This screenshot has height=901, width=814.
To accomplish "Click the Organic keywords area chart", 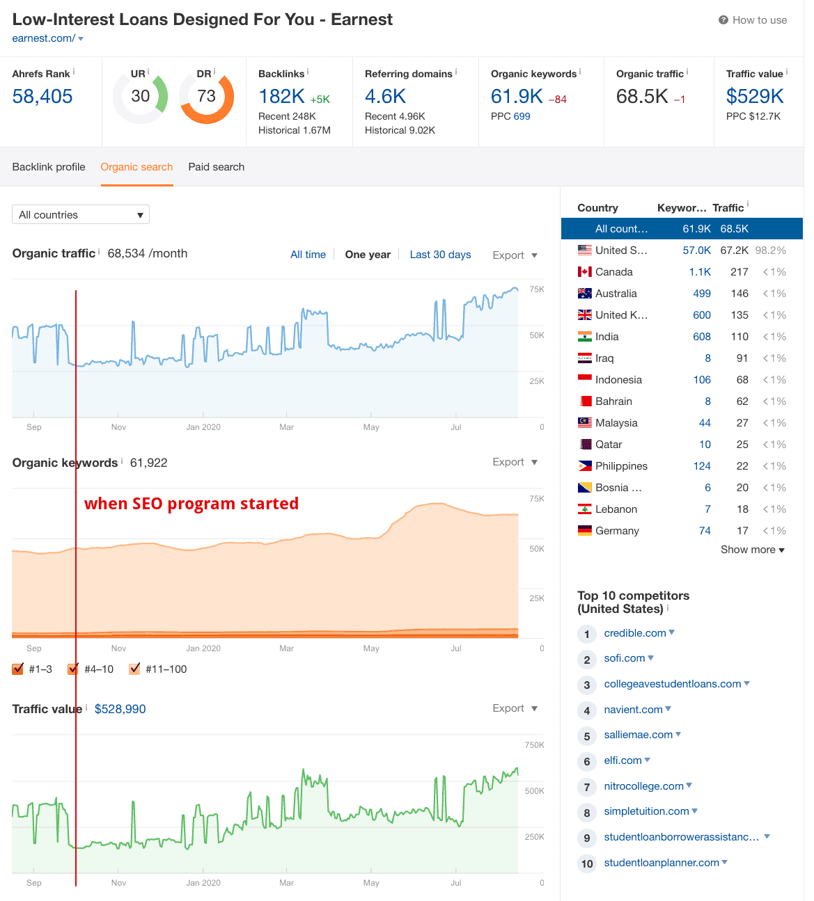I will [265, 564].
